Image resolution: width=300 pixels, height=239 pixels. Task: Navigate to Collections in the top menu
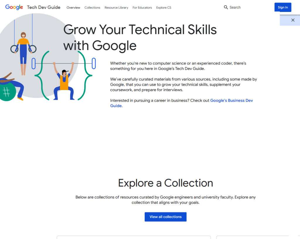92,8
